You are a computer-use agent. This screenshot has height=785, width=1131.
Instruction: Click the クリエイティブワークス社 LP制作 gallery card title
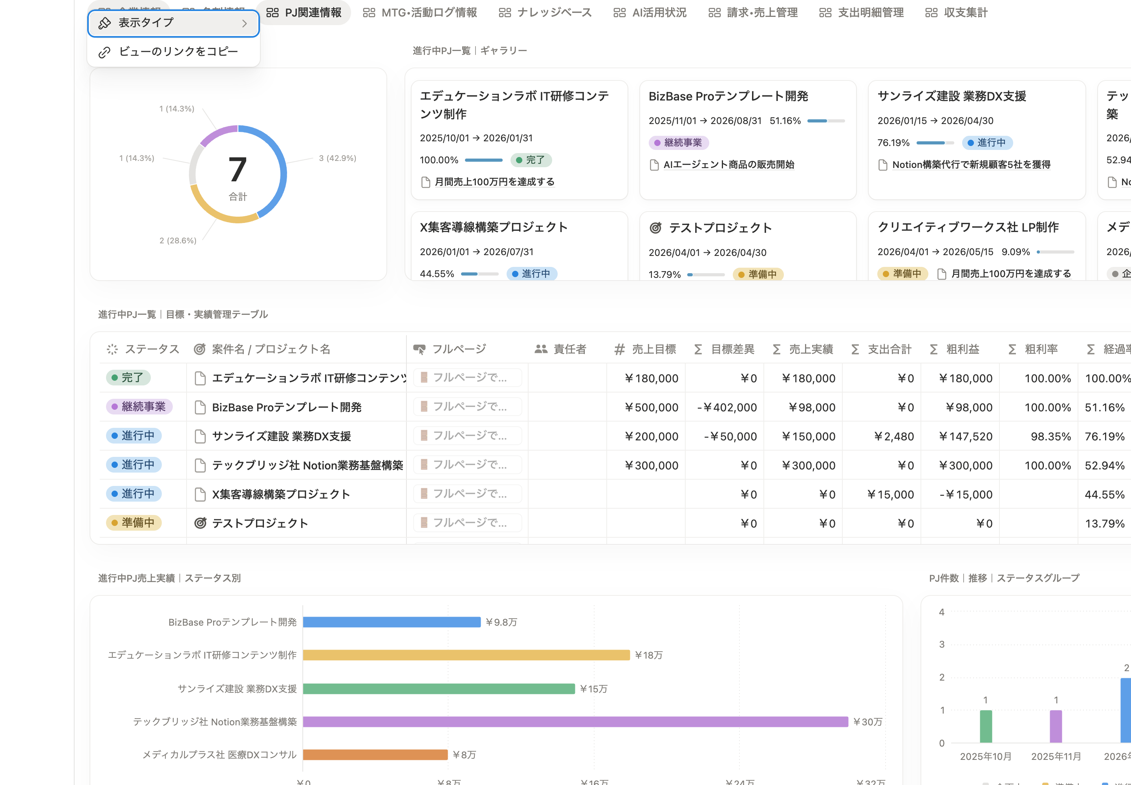[968, 227]
